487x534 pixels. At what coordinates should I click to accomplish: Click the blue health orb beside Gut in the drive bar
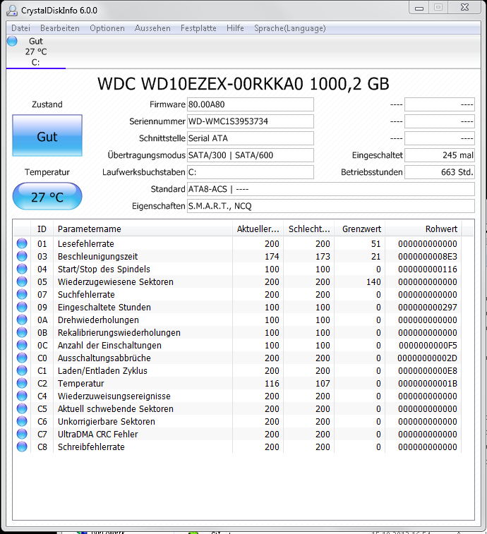coord(12,41)
